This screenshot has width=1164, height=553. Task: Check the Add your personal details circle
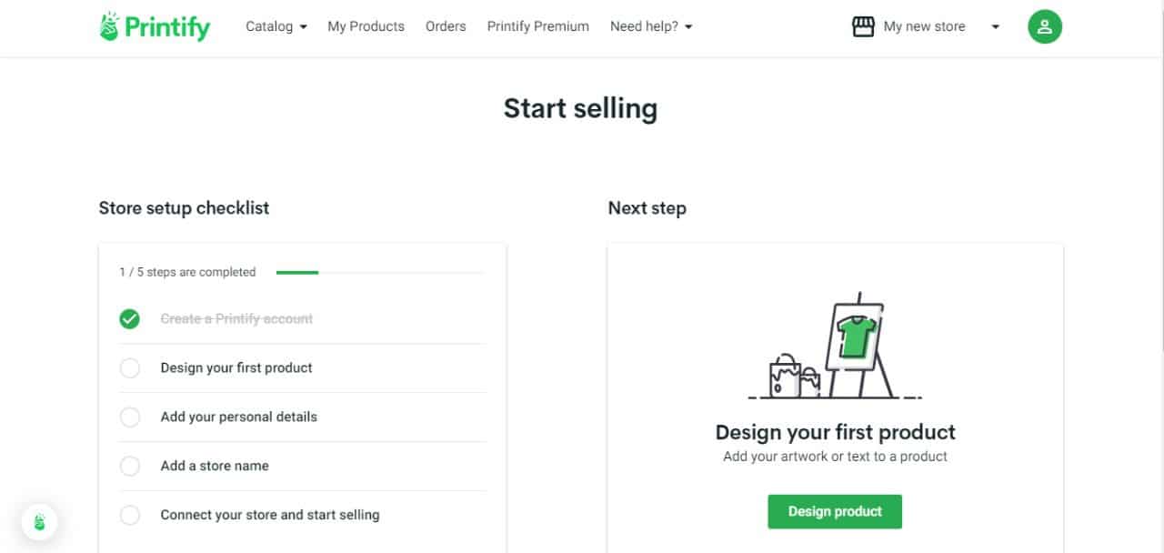pyautogui.click(x=130, y=417)
